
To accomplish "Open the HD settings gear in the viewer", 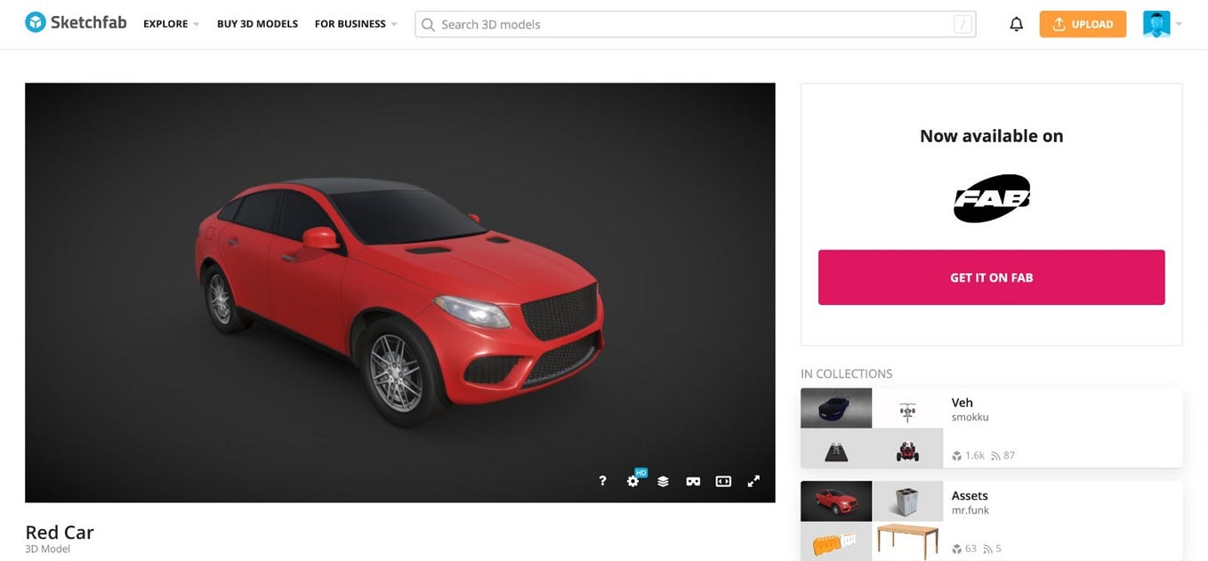I will pyautogui.click(x=632, y=480).
